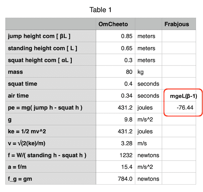Click the f_g value 784.0 cell
The image size is (203, 192).
115,179
